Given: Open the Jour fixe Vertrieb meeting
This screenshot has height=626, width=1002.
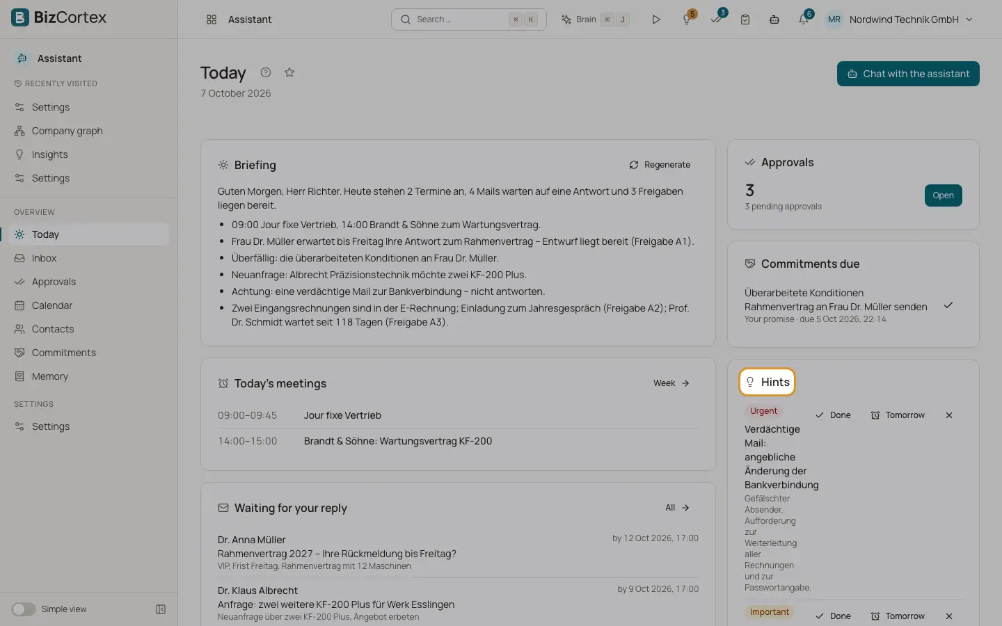Looking at the screenshot, I should (x=458, y=415).
